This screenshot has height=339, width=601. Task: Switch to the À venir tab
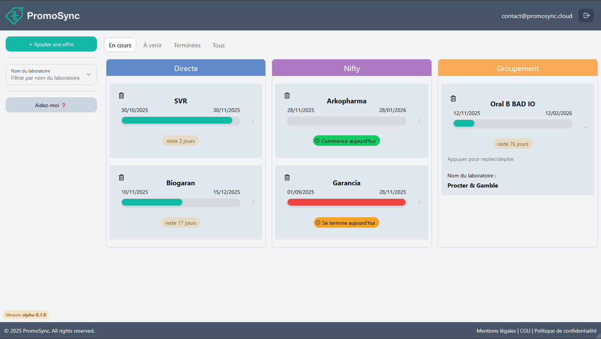click(153, 45)
